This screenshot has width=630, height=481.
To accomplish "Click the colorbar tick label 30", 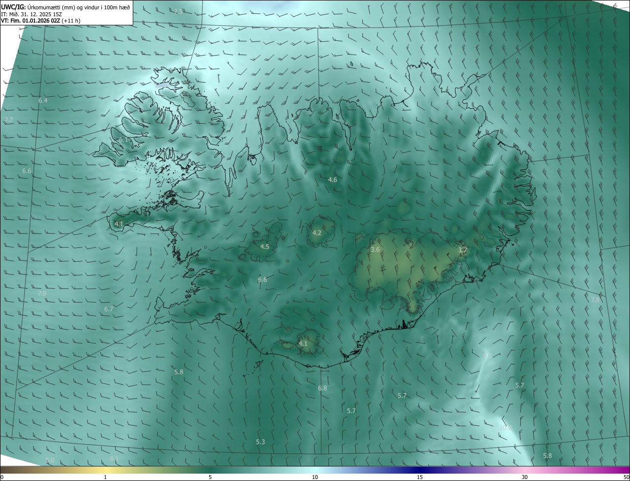I will [525, 477].
